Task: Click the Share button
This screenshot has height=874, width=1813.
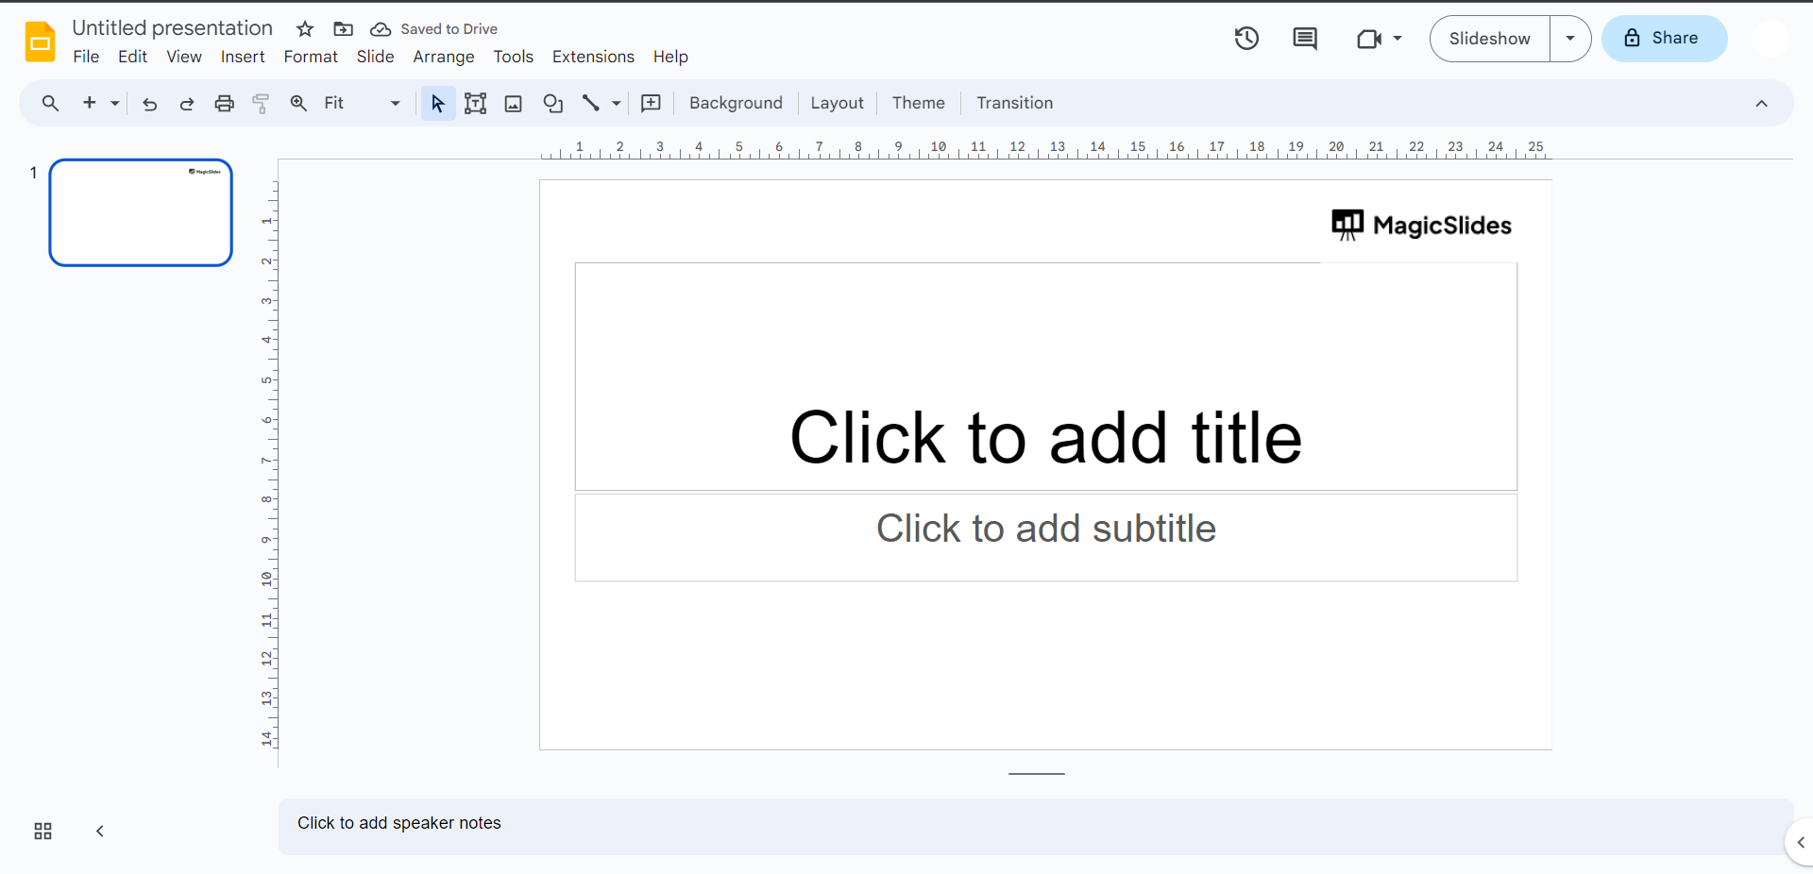Action: [x=1664, y=39]
